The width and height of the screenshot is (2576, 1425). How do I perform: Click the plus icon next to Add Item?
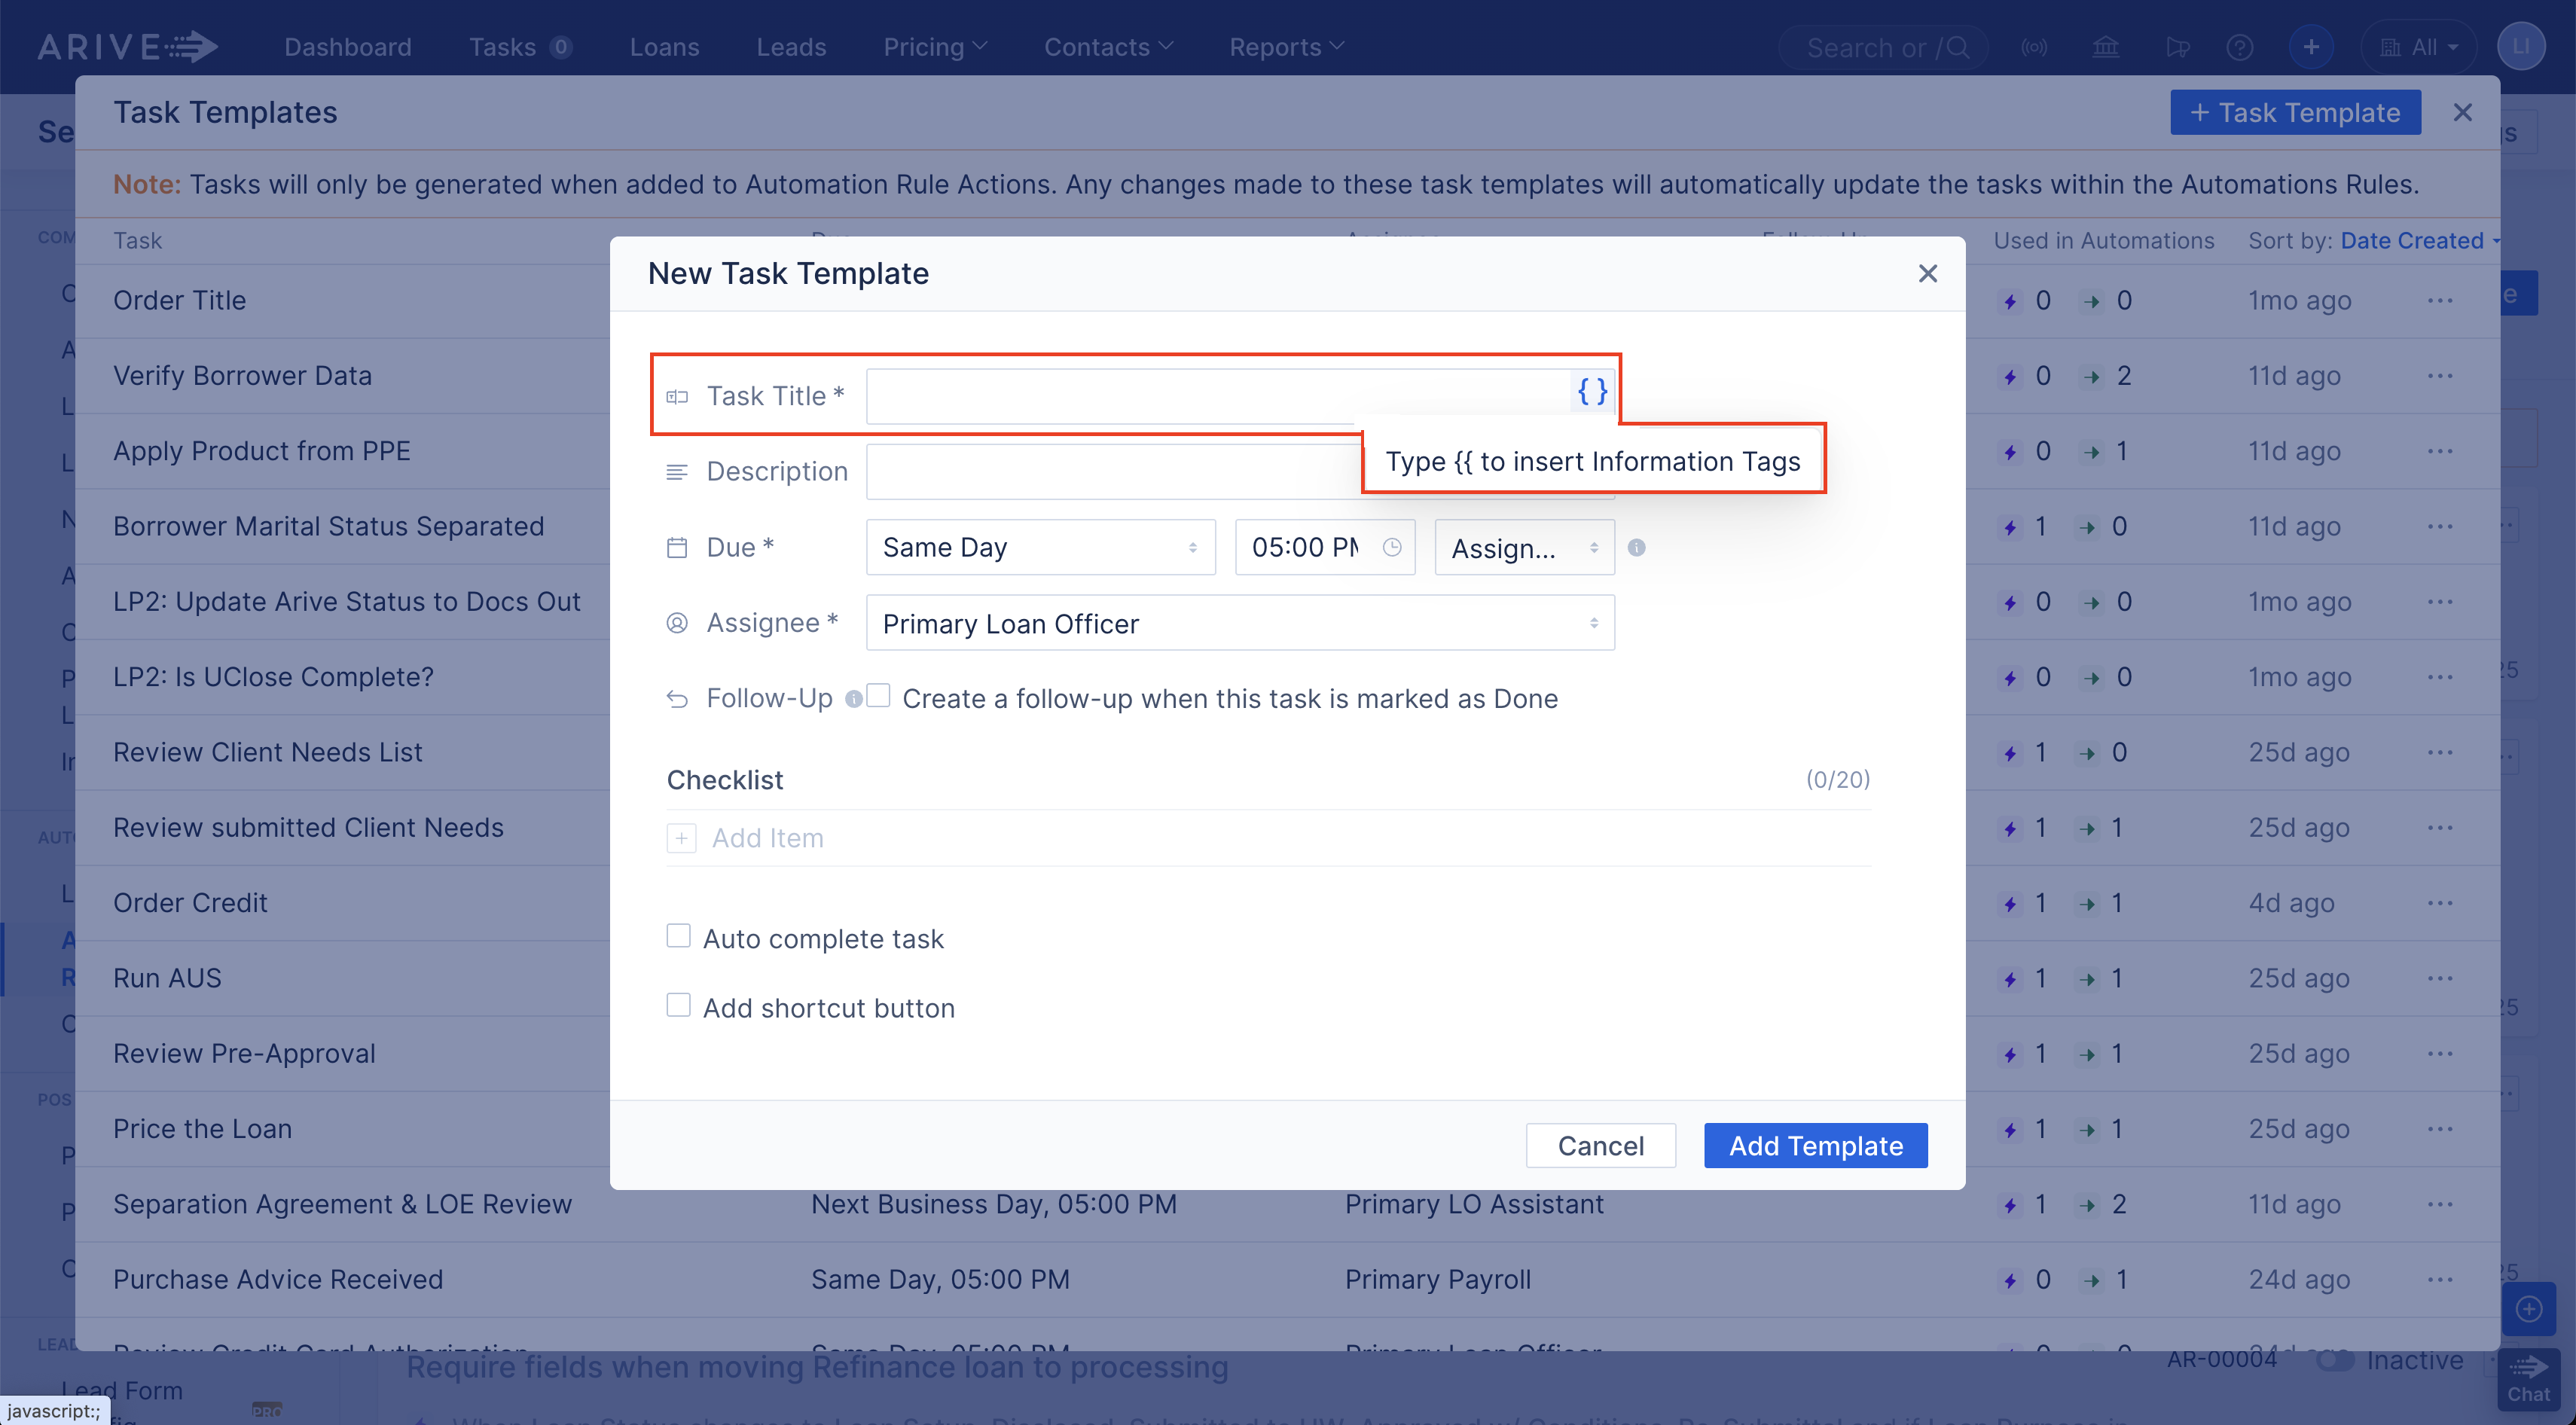tap(681, 838)
